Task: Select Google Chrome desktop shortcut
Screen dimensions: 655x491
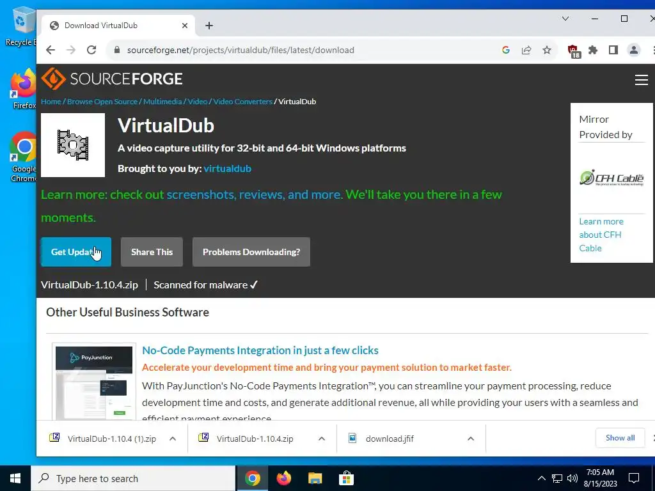Action: [x=24, y=157]
